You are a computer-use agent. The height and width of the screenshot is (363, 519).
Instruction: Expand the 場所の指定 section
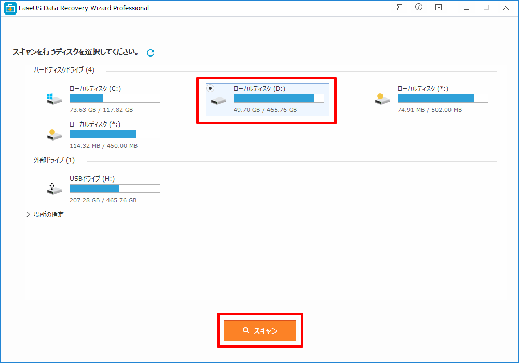(x=45, y=215)
